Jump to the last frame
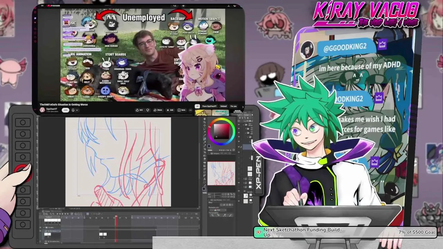 click(68, 214)
